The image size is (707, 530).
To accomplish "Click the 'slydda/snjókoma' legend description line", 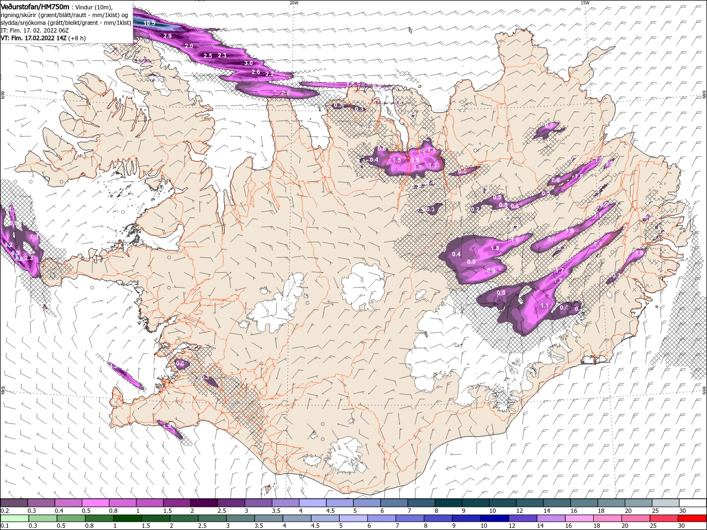I will pyautogui.click(x=66, y=23).
